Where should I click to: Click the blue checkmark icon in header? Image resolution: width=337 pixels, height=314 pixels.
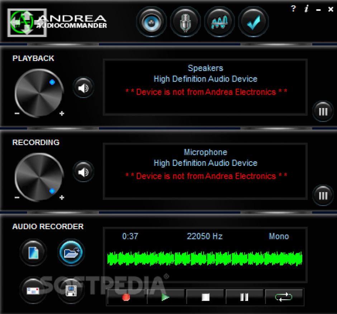253,22
